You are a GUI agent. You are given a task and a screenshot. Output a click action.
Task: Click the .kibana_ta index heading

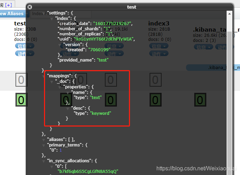(216, 30)
